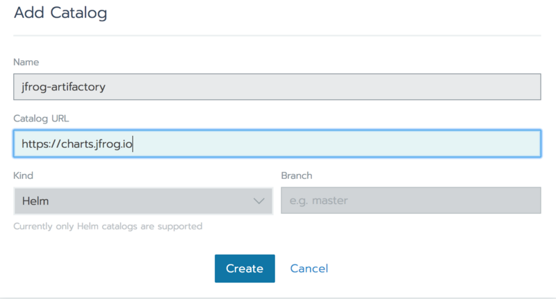
Task: Click the "jfrog-artifactory" text in Name
Action: 63,87
